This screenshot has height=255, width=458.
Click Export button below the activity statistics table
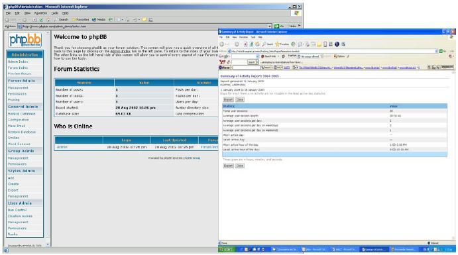point(228,166)
